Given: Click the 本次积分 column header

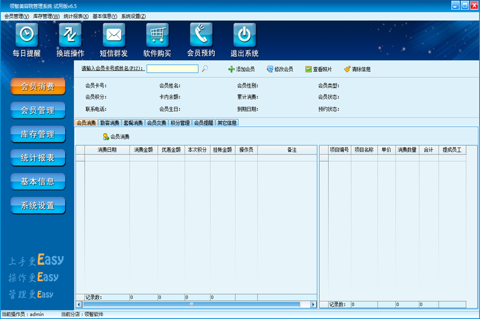Looking at the screenshot, I should [x=197, y=150].
